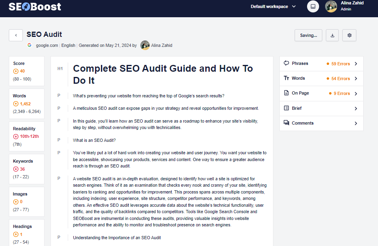This screenshot has width=378, height=246.
Task: Click the Saving... button
Action: pyautogui.click(x=308, y=35)
